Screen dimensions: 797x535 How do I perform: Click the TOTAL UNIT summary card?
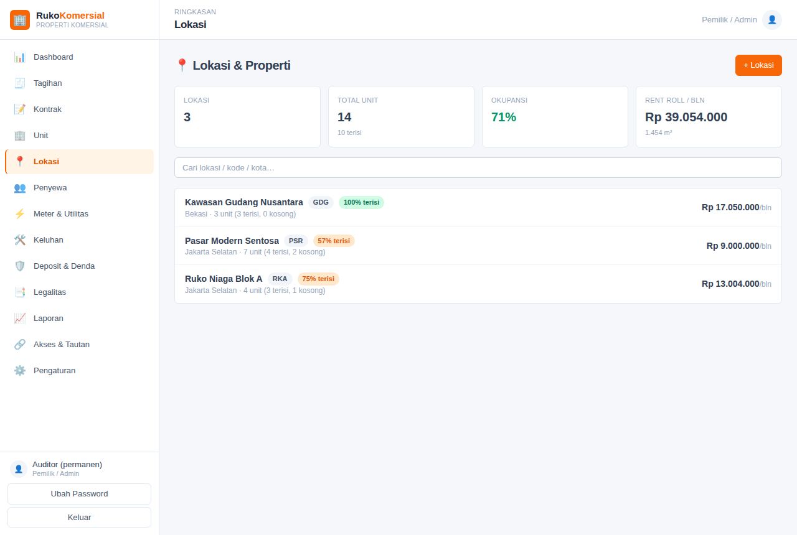pos(401,116)
